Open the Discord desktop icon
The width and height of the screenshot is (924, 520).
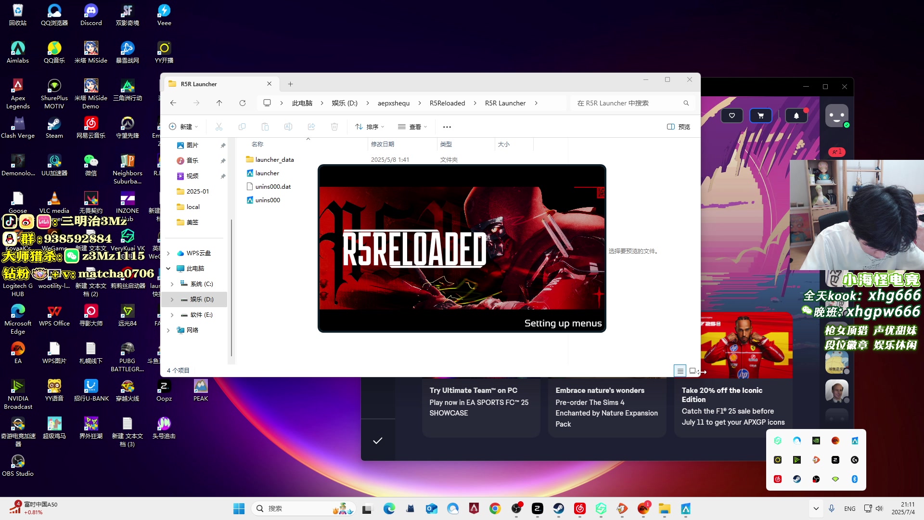click(91, 14)
